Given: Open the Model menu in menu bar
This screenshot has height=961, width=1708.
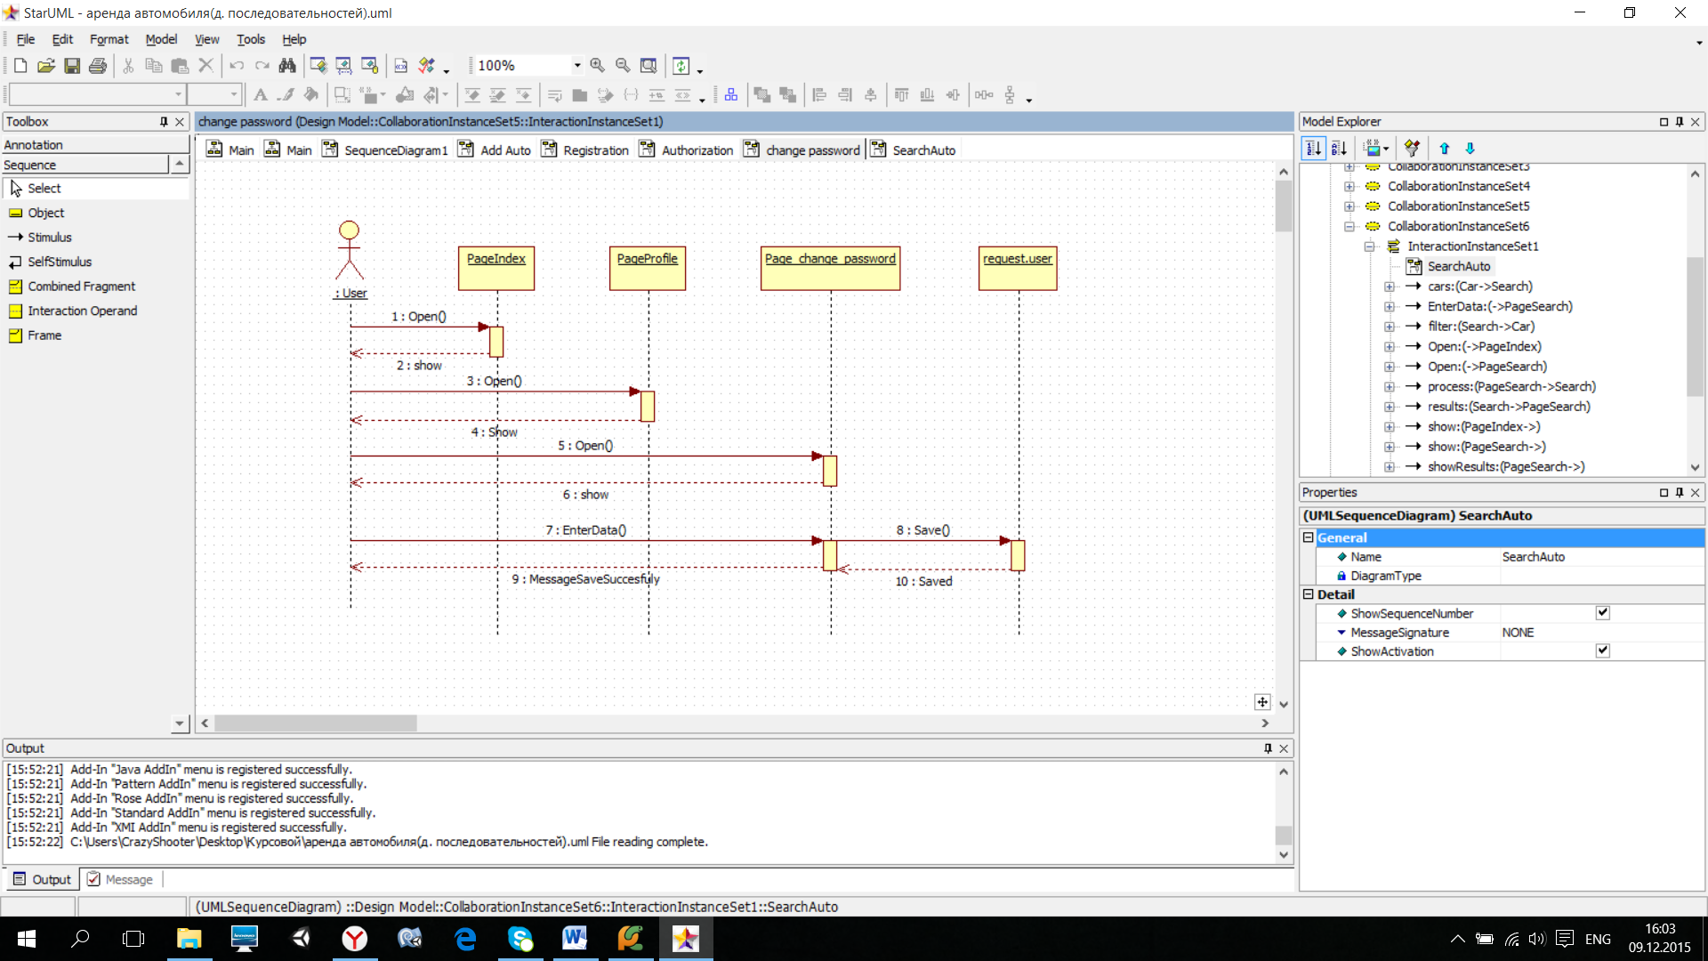Looking at the screenshot, I should [159, 39].
